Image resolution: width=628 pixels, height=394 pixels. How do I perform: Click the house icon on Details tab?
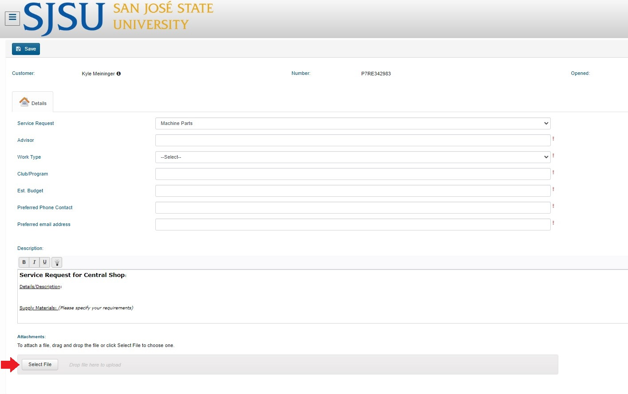pyautogui.click(x=24, y=102)
